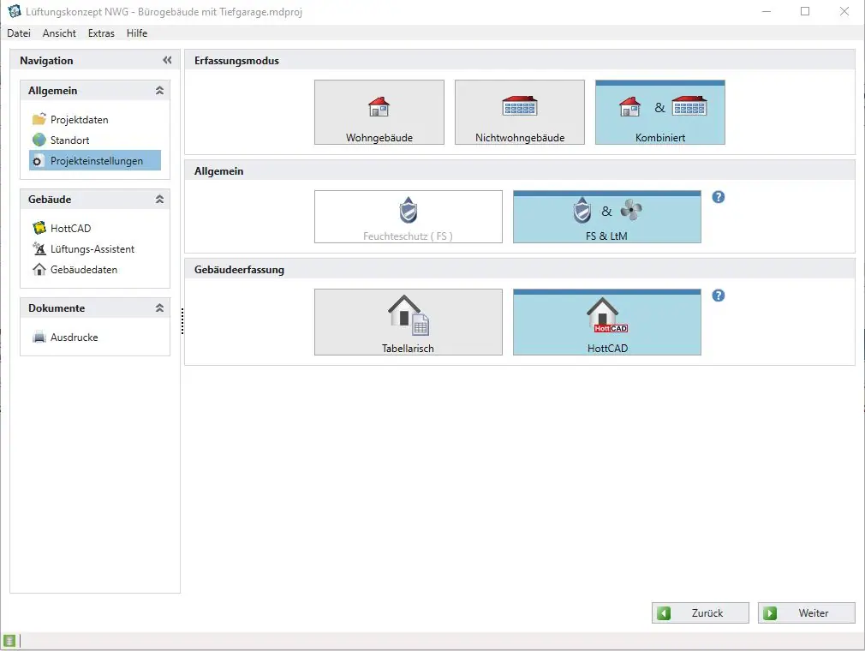The height and width of the screenshot is (651, 865).
Task: Select Wohngebäude capture mode
Action: 379,112
